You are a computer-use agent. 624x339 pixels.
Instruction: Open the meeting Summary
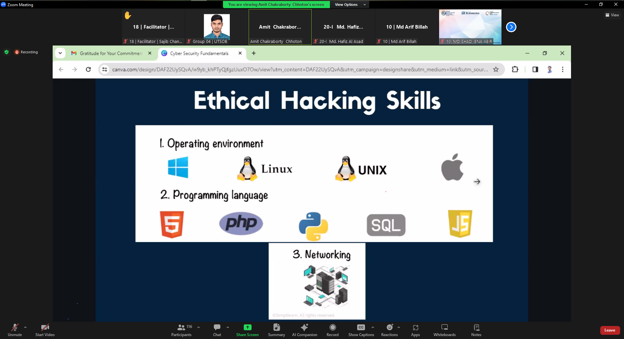click(276, 330)
